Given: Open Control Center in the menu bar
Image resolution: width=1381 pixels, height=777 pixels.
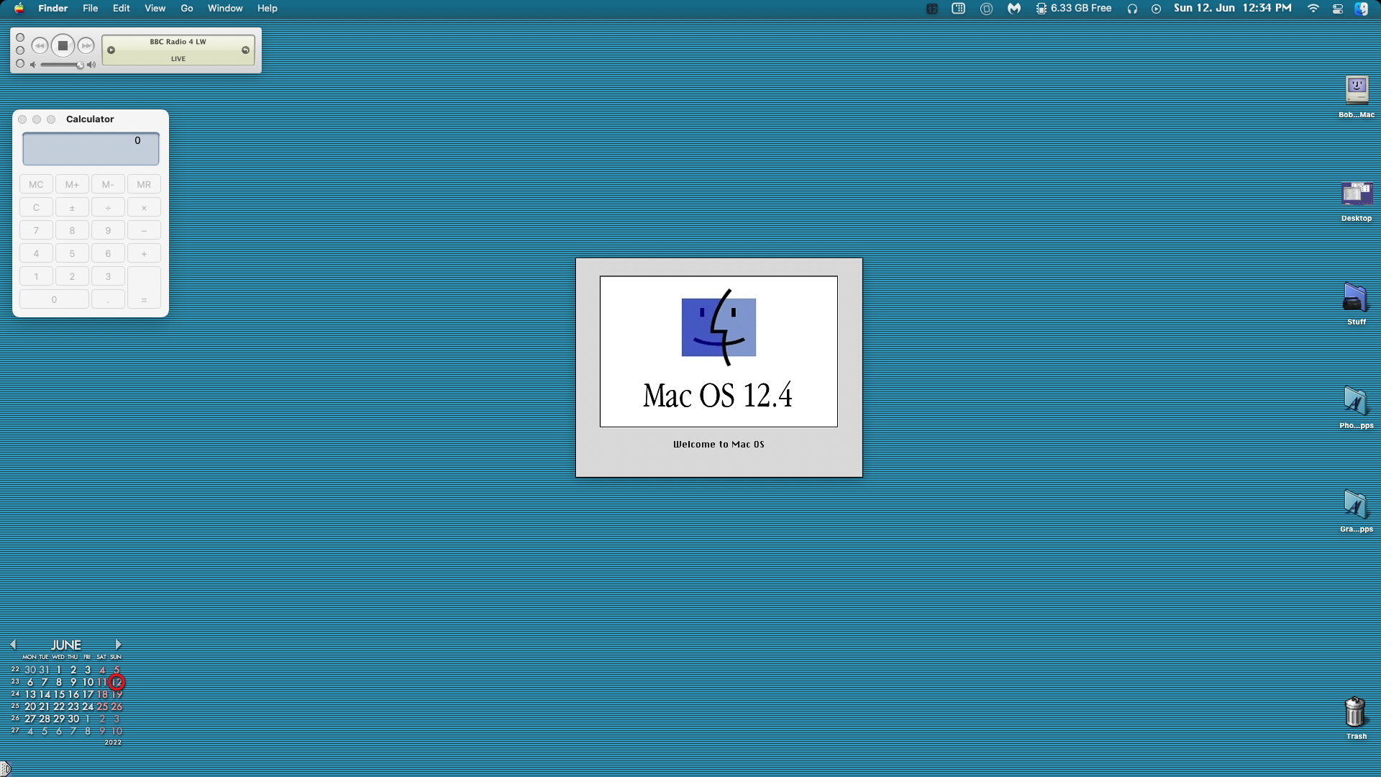Looking at the screenshot, I should [x=1338, y=9].
